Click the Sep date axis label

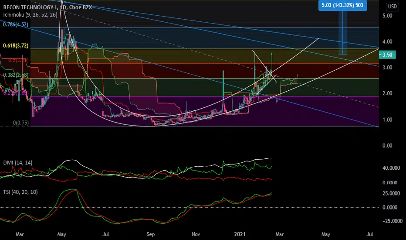click(151, 234)
